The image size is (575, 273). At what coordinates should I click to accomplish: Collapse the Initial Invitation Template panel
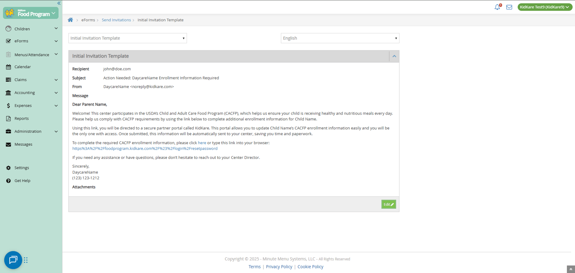394,56
